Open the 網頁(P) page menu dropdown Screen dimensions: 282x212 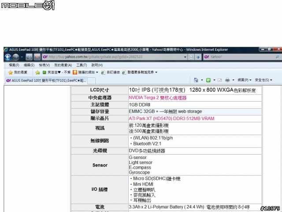click(x=245, y=80)
